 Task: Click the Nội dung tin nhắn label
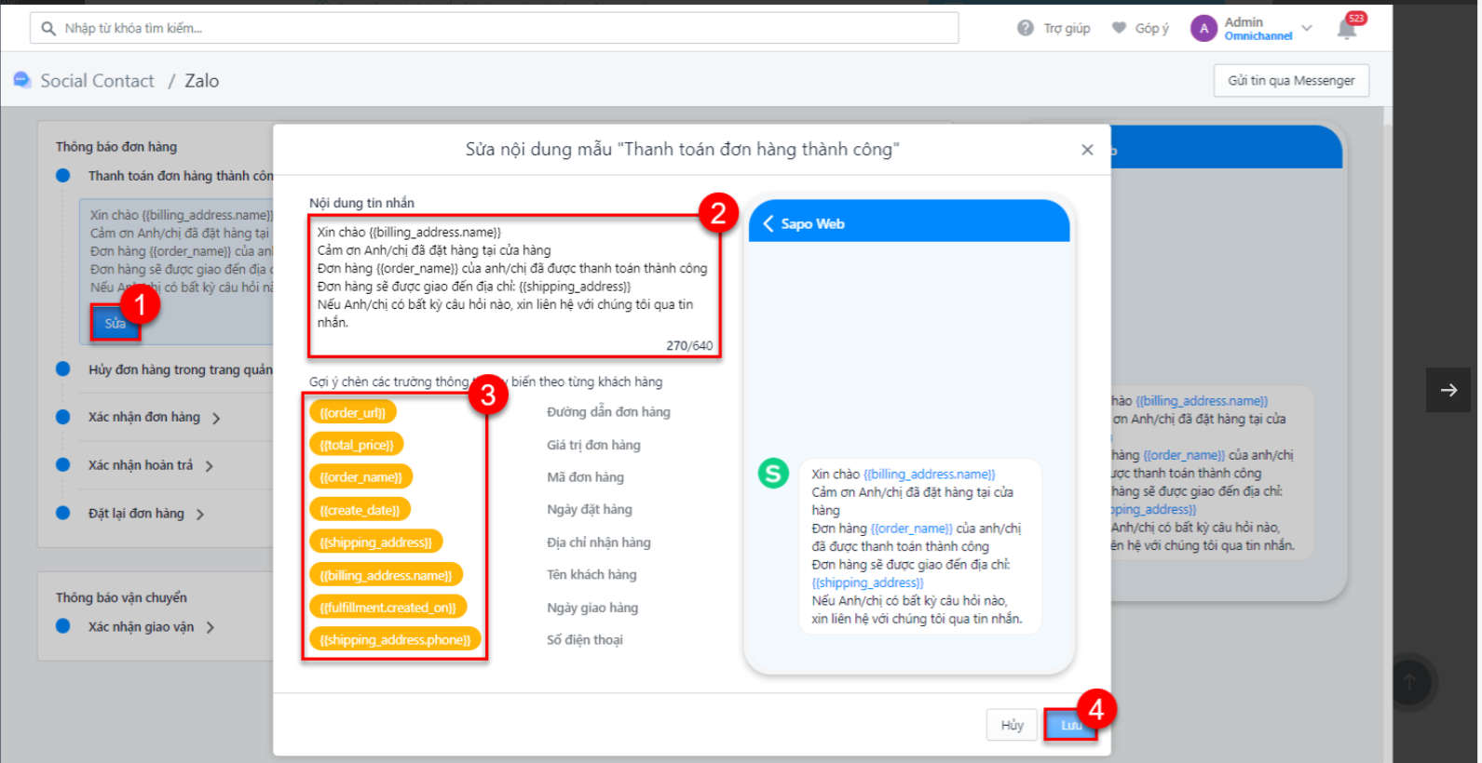tap(361, 203)
